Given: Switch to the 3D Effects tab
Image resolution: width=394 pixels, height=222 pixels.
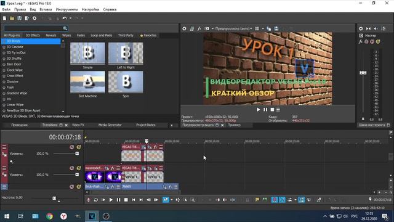Looking at the screenshot, I should (x=33, y=35).
